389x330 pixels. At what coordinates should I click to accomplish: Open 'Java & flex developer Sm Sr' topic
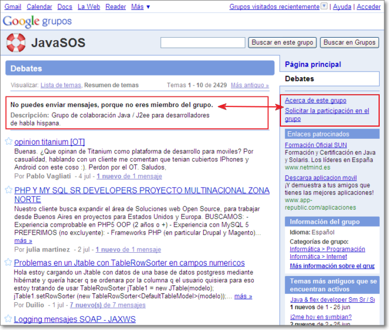[x=333, y=300]
